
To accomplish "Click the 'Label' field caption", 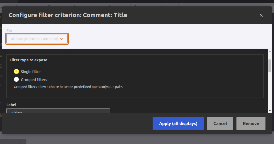I will click(x=11, y=105).
